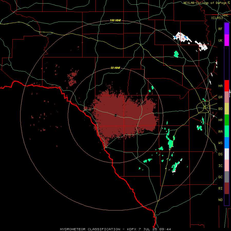Click the magenta UK legend color swatch

coord(227,40)
